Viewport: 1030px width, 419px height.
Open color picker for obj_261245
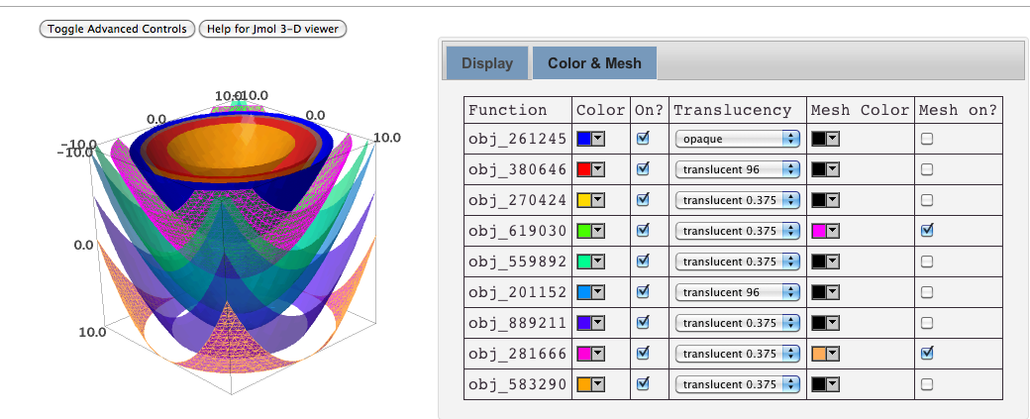pyautogui.click(x=590, y=140)
